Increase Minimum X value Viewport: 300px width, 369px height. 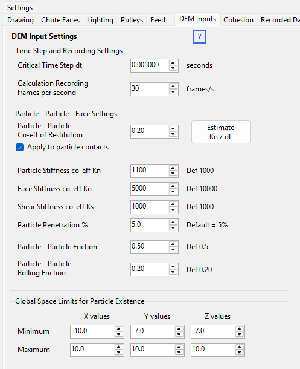(x=119, y=328)
